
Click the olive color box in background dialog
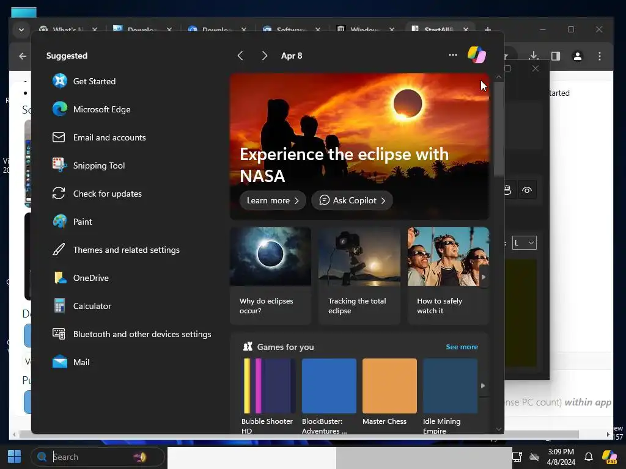pyautogui.click(x=521, y=313)
